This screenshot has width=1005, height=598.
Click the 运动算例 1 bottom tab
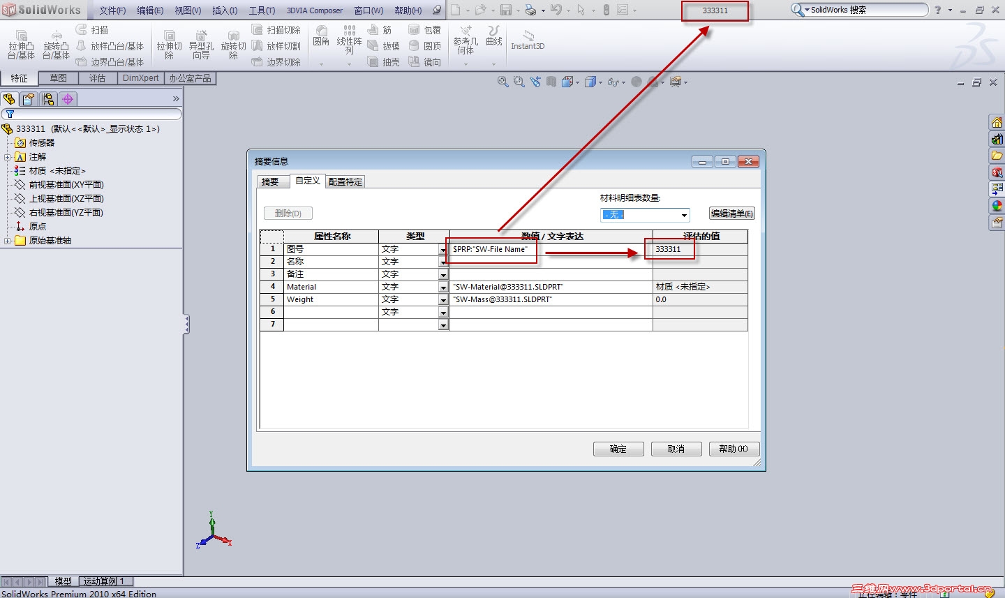tap(104, 581)
